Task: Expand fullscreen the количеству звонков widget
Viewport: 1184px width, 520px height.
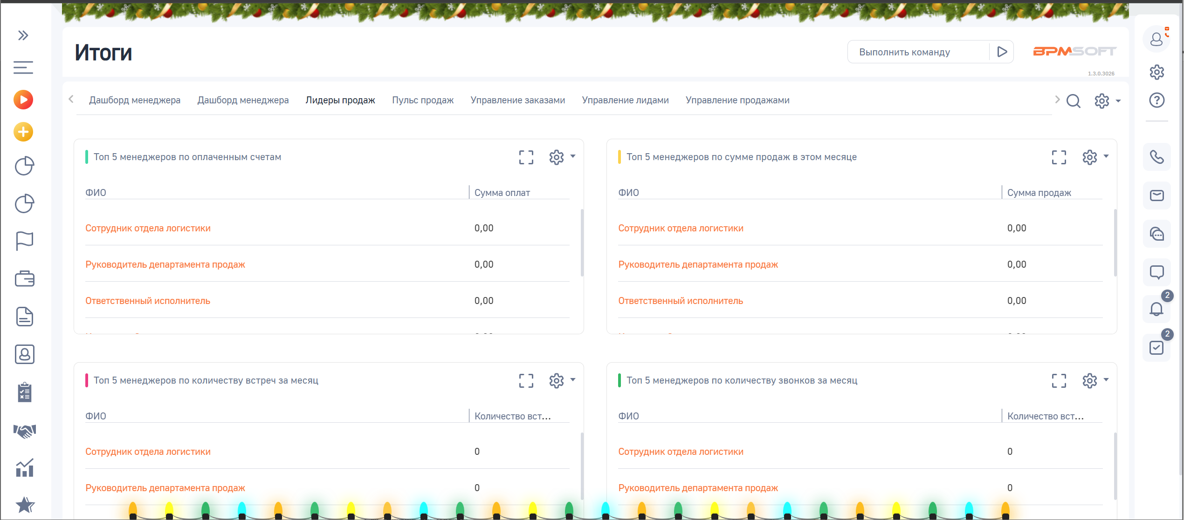Action: 1059,381
